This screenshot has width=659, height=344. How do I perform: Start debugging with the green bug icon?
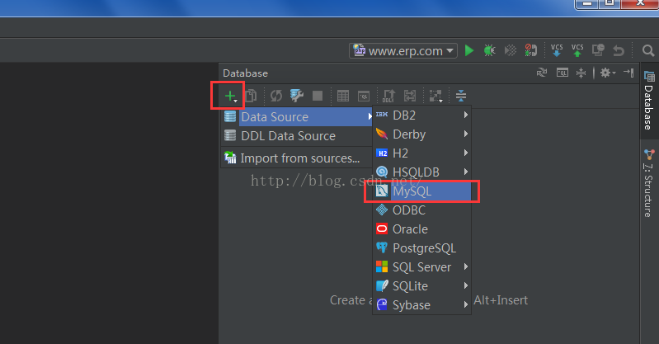(x=489, y=51)
